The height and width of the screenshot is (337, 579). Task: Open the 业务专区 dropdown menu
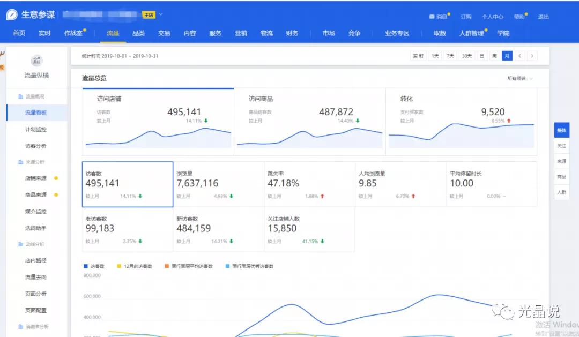pos(397,33)
